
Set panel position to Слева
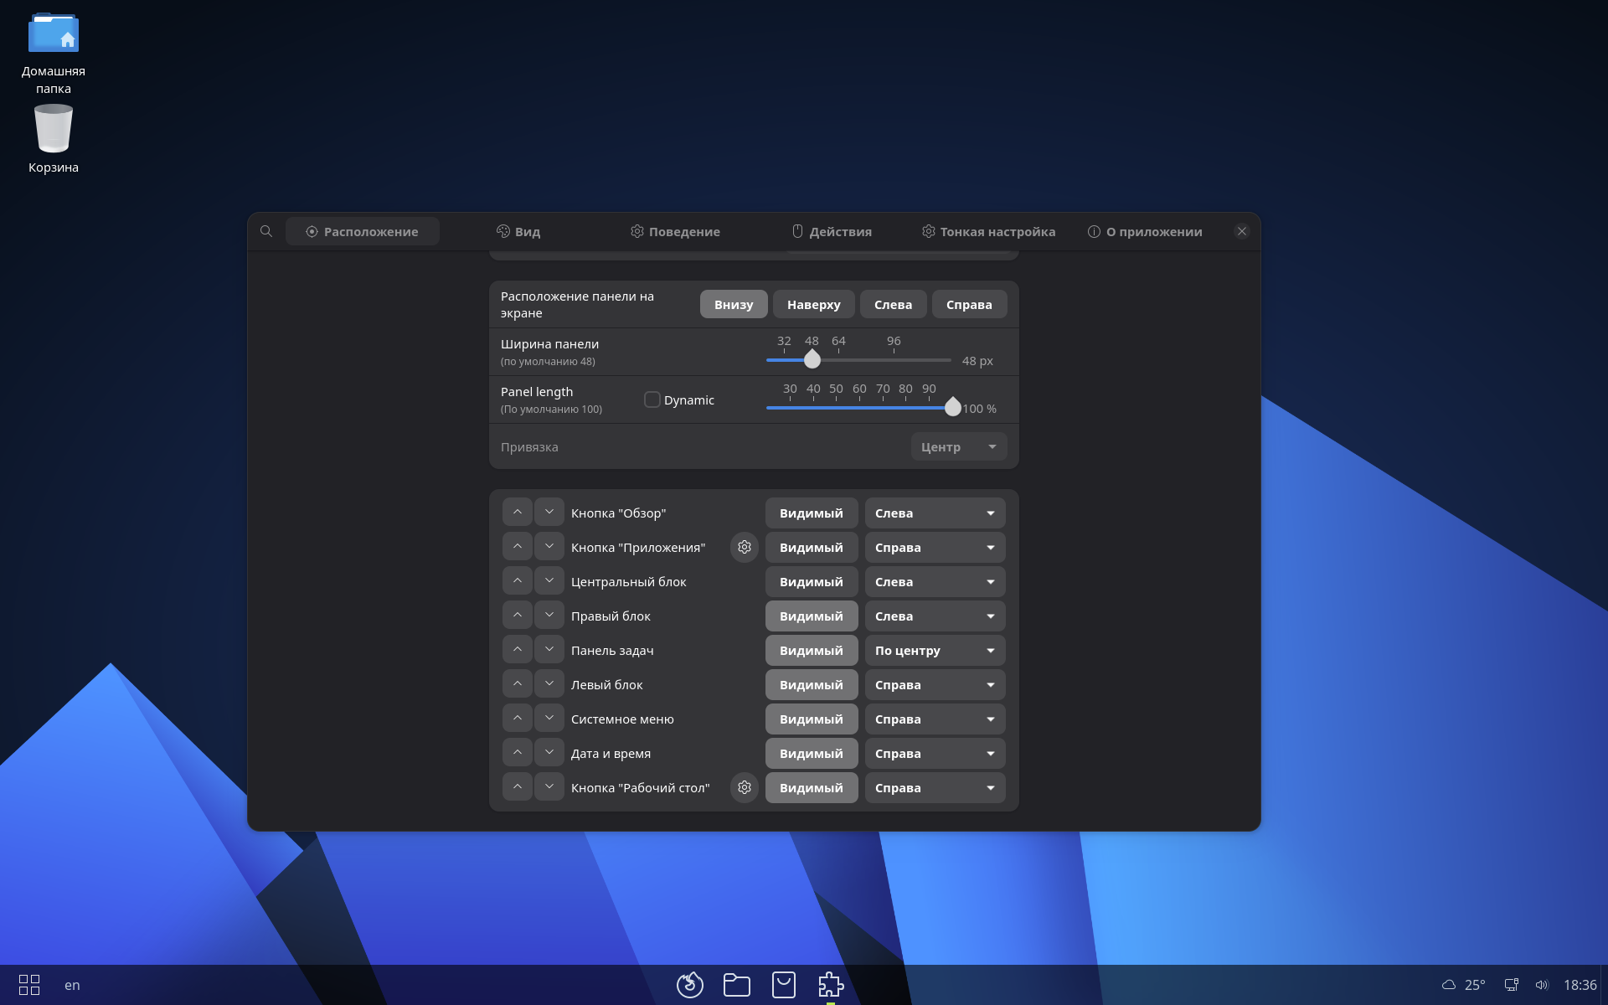pyautogui.click(x=893, y=304)
